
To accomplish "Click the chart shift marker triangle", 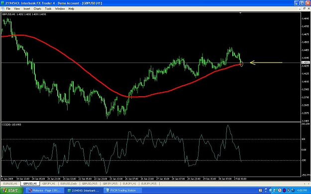I will click(240, 13).
